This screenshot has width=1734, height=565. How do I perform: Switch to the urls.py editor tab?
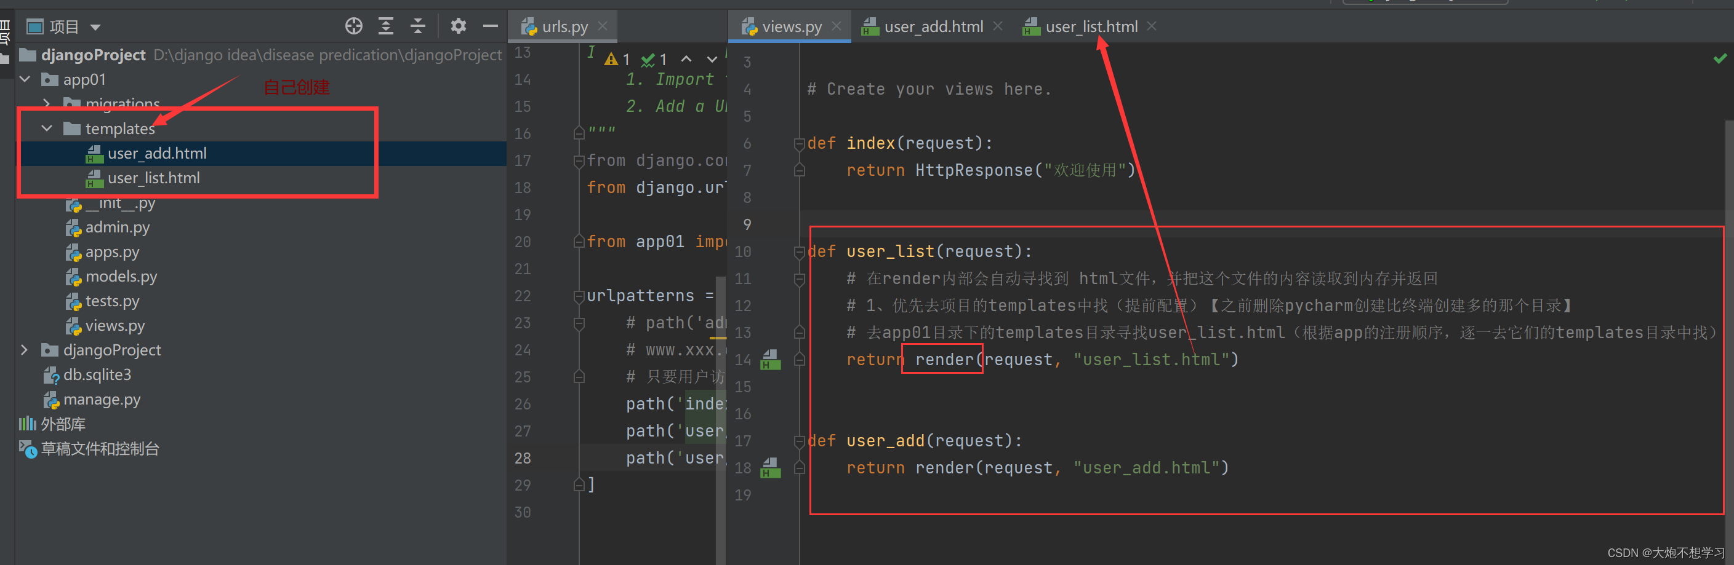click(x=564, y=27)
